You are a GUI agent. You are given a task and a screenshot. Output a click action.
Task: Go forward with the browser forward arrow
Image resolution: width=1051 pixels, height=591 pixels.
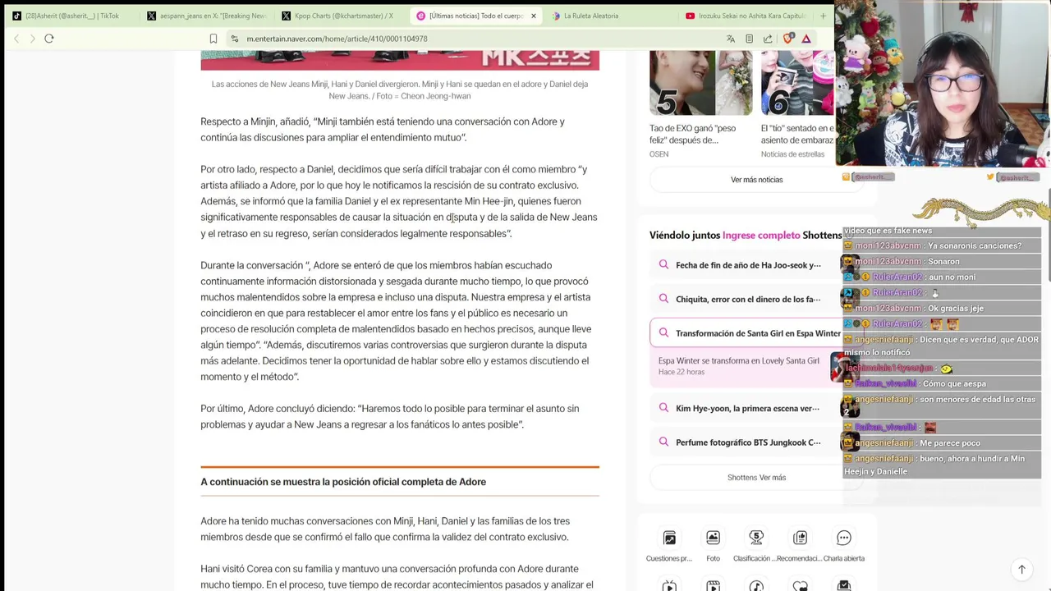(x=32, y=39)
